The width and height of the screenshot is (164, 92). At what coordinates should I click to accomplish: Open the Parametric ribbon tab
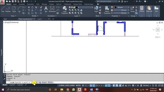point(30,4)
